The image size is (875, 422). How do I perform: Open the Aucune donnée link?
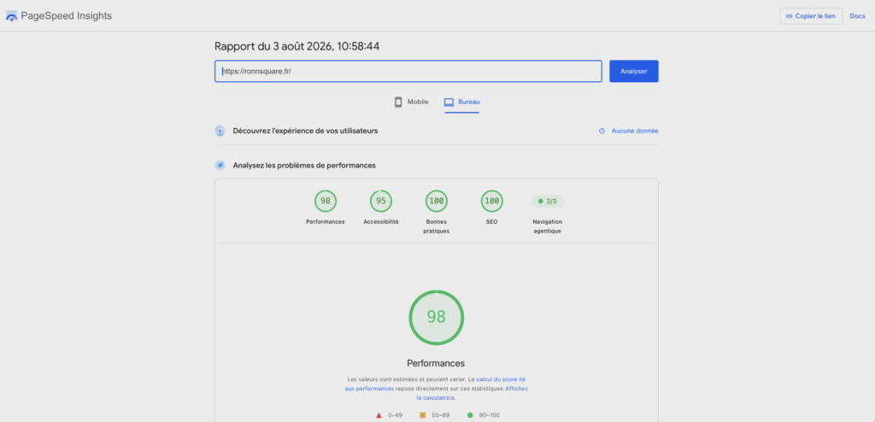[x=635, y=132]
